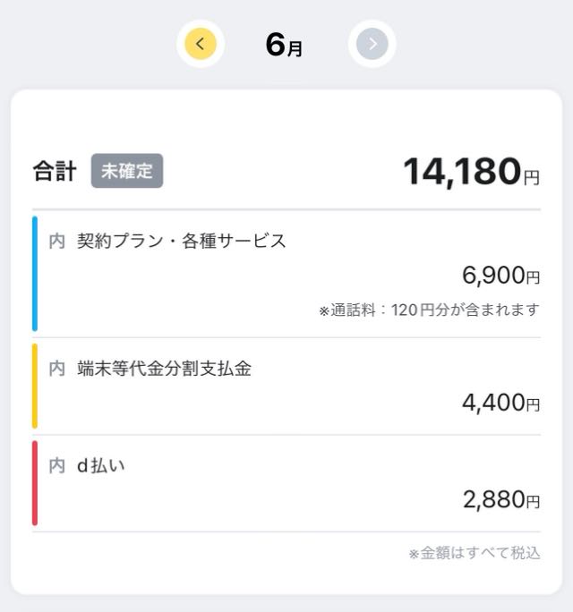Viewport: 573px width, 612px height.
Task: Click the 内 label beside d払い
Action: click(57, 465)
